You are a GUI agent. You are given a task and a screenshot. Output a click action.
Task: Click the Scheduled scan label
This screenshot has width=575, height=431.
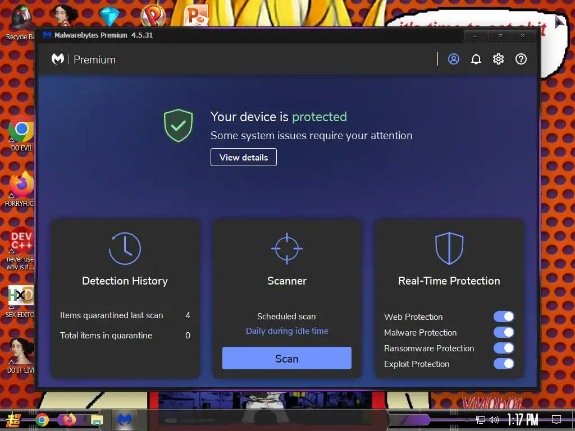pos(286,317)
